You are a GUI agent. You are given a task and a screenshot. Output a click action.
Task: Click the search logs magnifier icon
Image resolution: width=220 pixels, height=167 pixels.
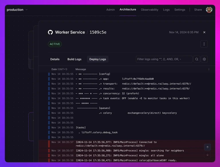(x=197, y=59)
